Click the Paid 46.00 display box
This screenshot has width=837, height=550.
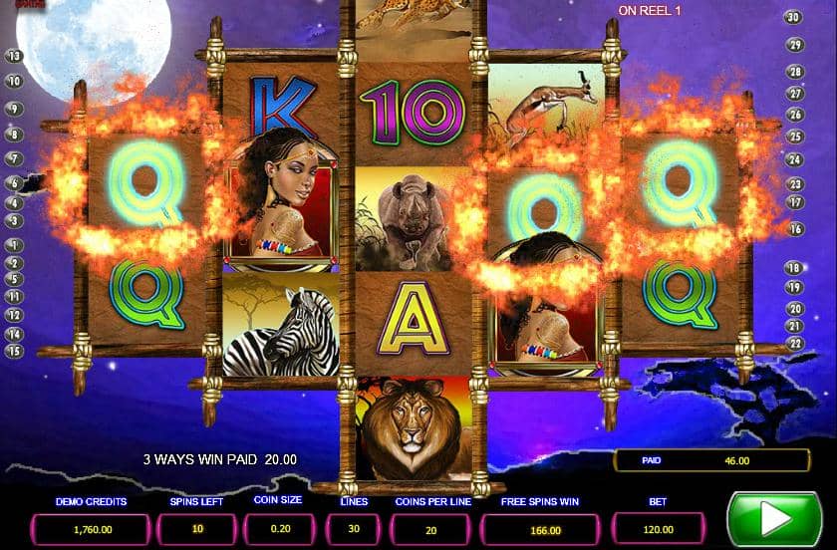click(712, 460)
